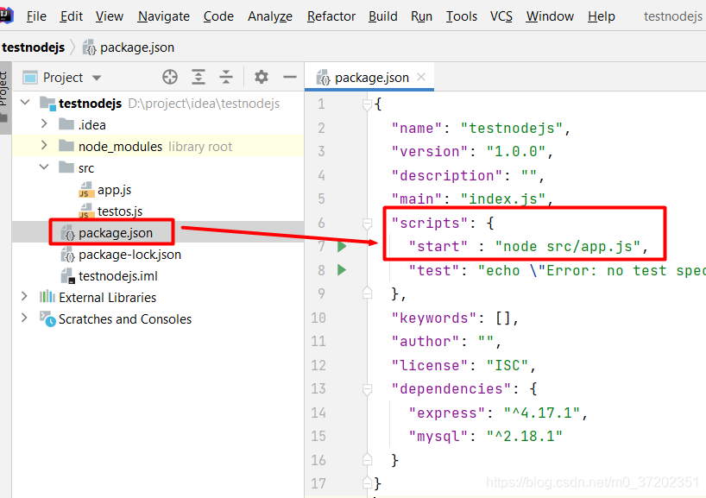Fold the entire JSON root block at line 1
706x498 pixels.
[x=367, y=104]
